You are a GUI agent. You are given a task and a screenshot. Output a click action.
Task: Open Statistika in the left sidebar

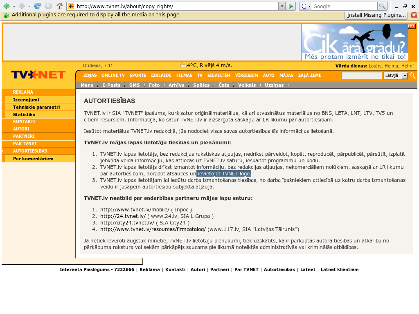24,114
